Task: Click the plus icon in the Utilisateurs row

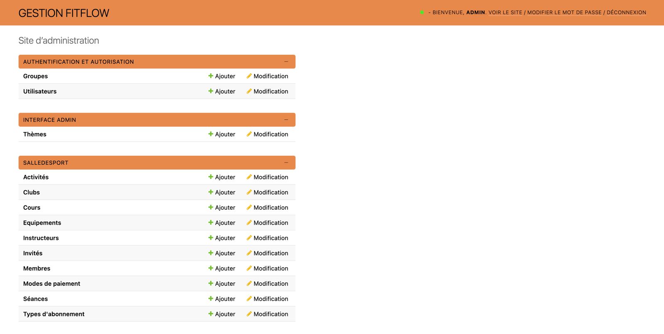Action: 211,91
